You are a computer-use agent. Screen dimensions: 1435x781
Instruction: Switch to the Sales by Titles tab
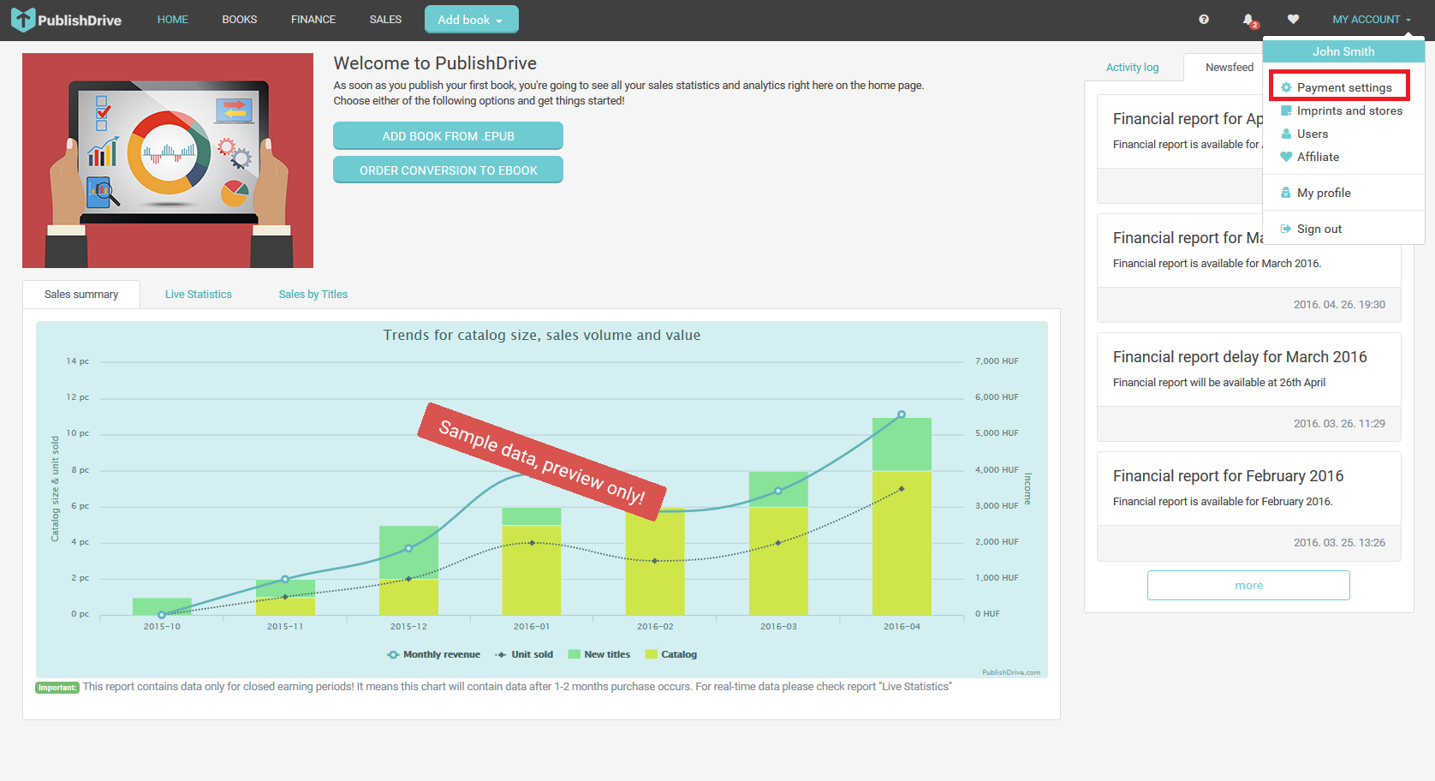point(313,294)
